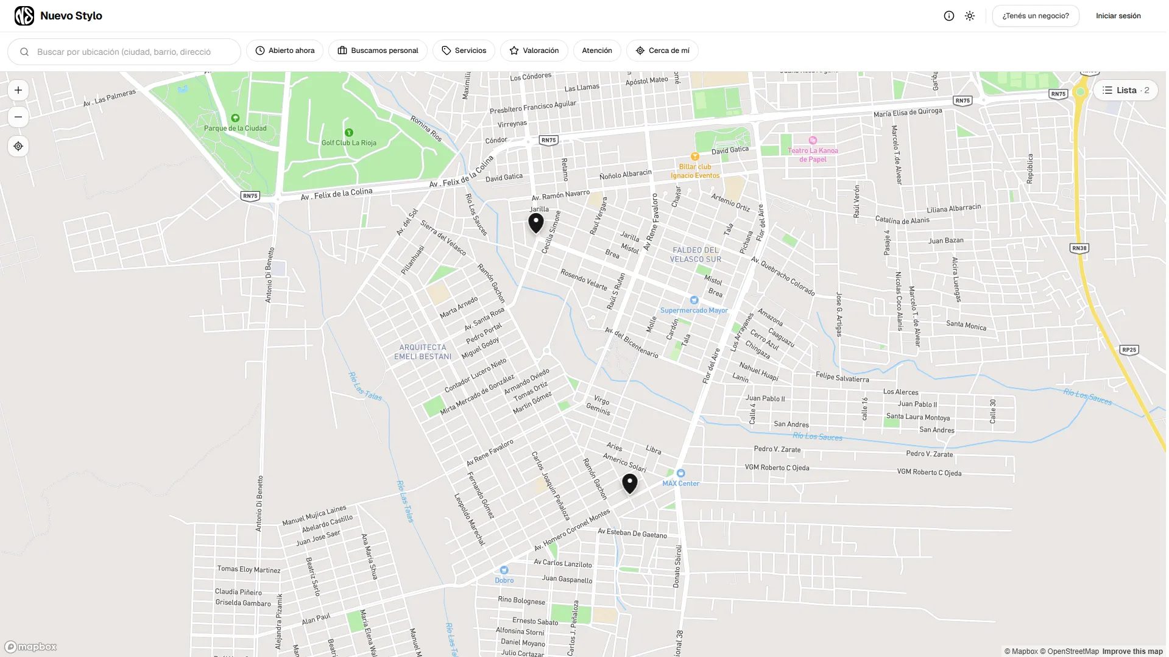Click the Tomas Eloy Martinez street label
The image size is (1169, 657).
click(x=249, y=569)
